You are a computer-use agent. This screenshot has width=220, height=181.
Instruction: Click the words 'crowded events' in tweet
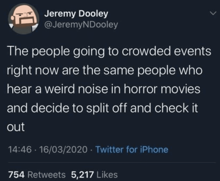click(x=166, y=51)
